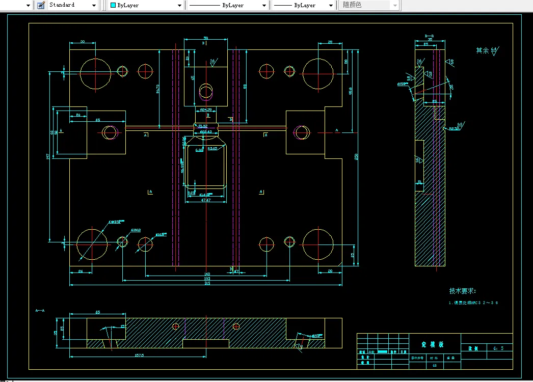
Task: Click the dropdown arrow left of text style icon
Action: 28,6
